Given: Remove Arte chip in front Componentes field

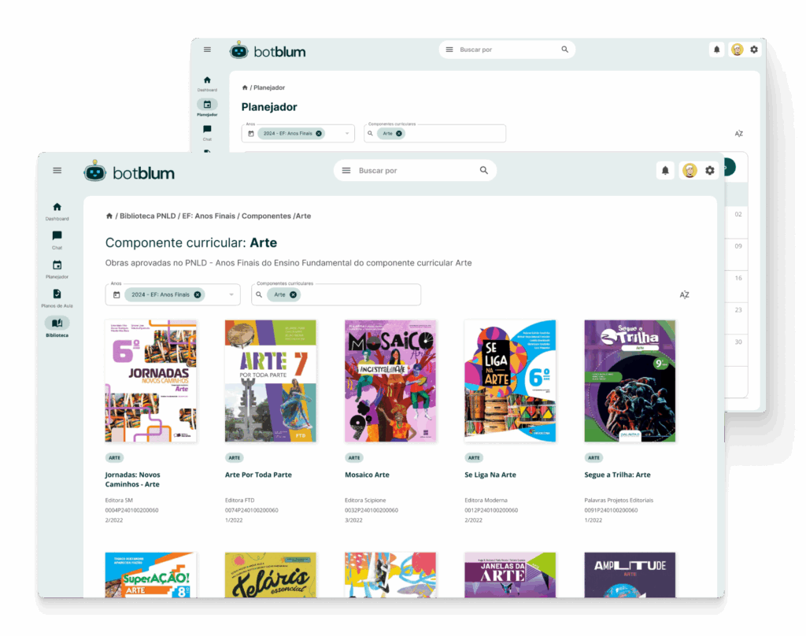Looking at the screenshot, I should tap(293, 294).
